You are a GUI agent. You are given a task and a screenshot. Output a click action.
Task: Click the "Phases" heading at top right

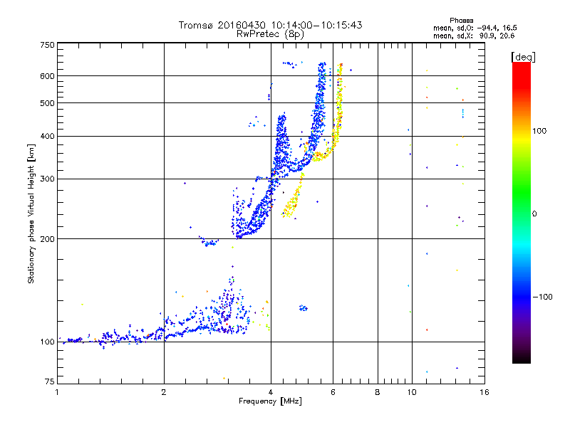461,21
